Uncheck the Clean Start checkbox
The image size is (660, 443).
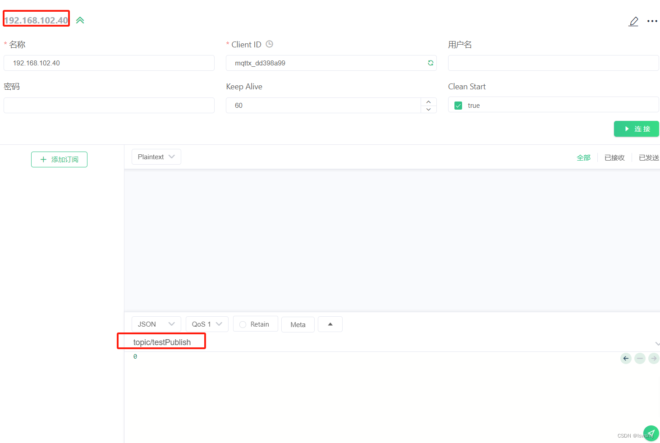pos(458,105)
